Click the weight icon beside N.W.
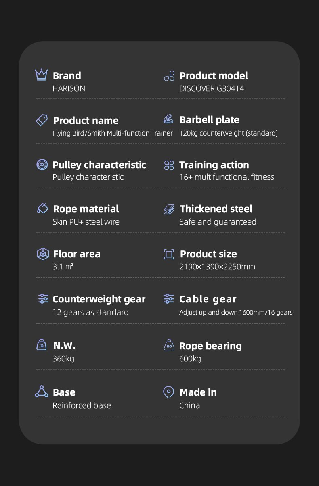This screenshot has height=486, width=319. (x=42, y=345)
